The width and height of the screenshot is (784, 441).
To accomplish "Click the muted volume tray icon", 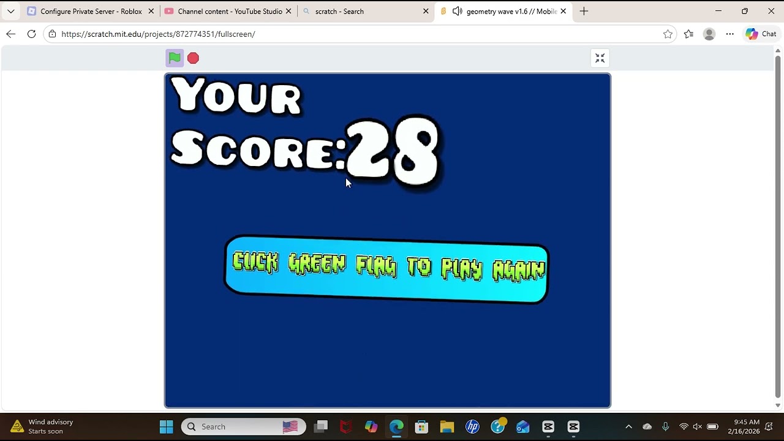I will (x=697, y=427).
